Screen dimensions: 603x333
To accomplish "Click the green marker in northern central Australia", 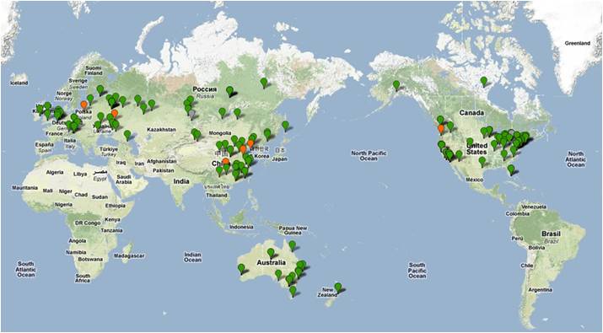I will pyautogui.click(x=271, y=253).
